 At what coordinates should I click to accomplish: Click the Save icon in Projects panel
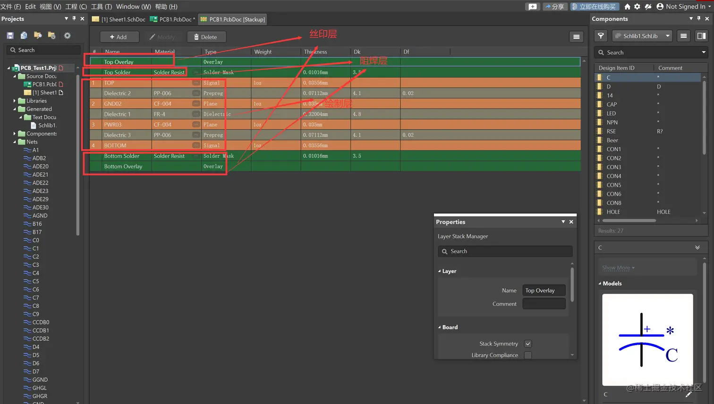[10, 35]
